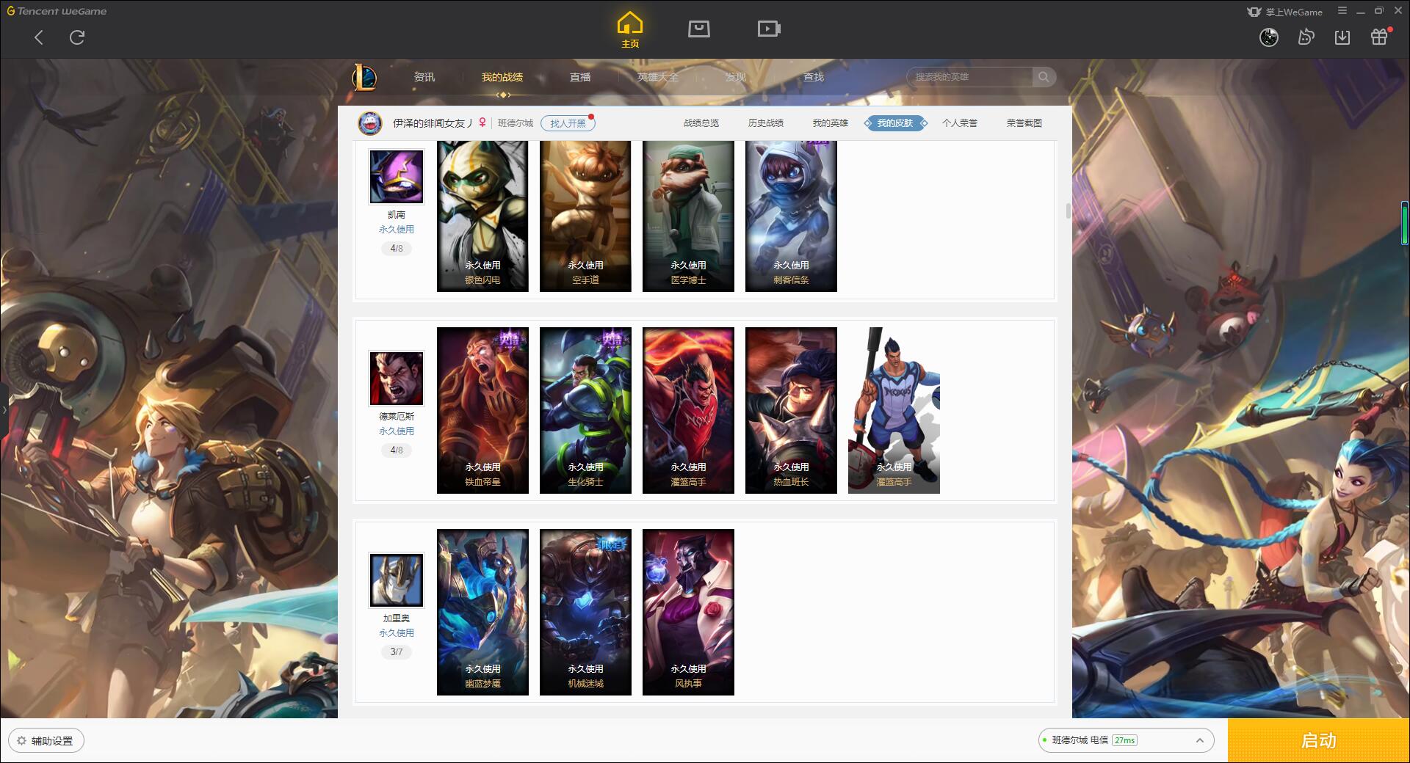This screenshot has width=1410, height=763.
Task: Click the 德莱厄斯 champion name
Action: (x=397, y=417)
